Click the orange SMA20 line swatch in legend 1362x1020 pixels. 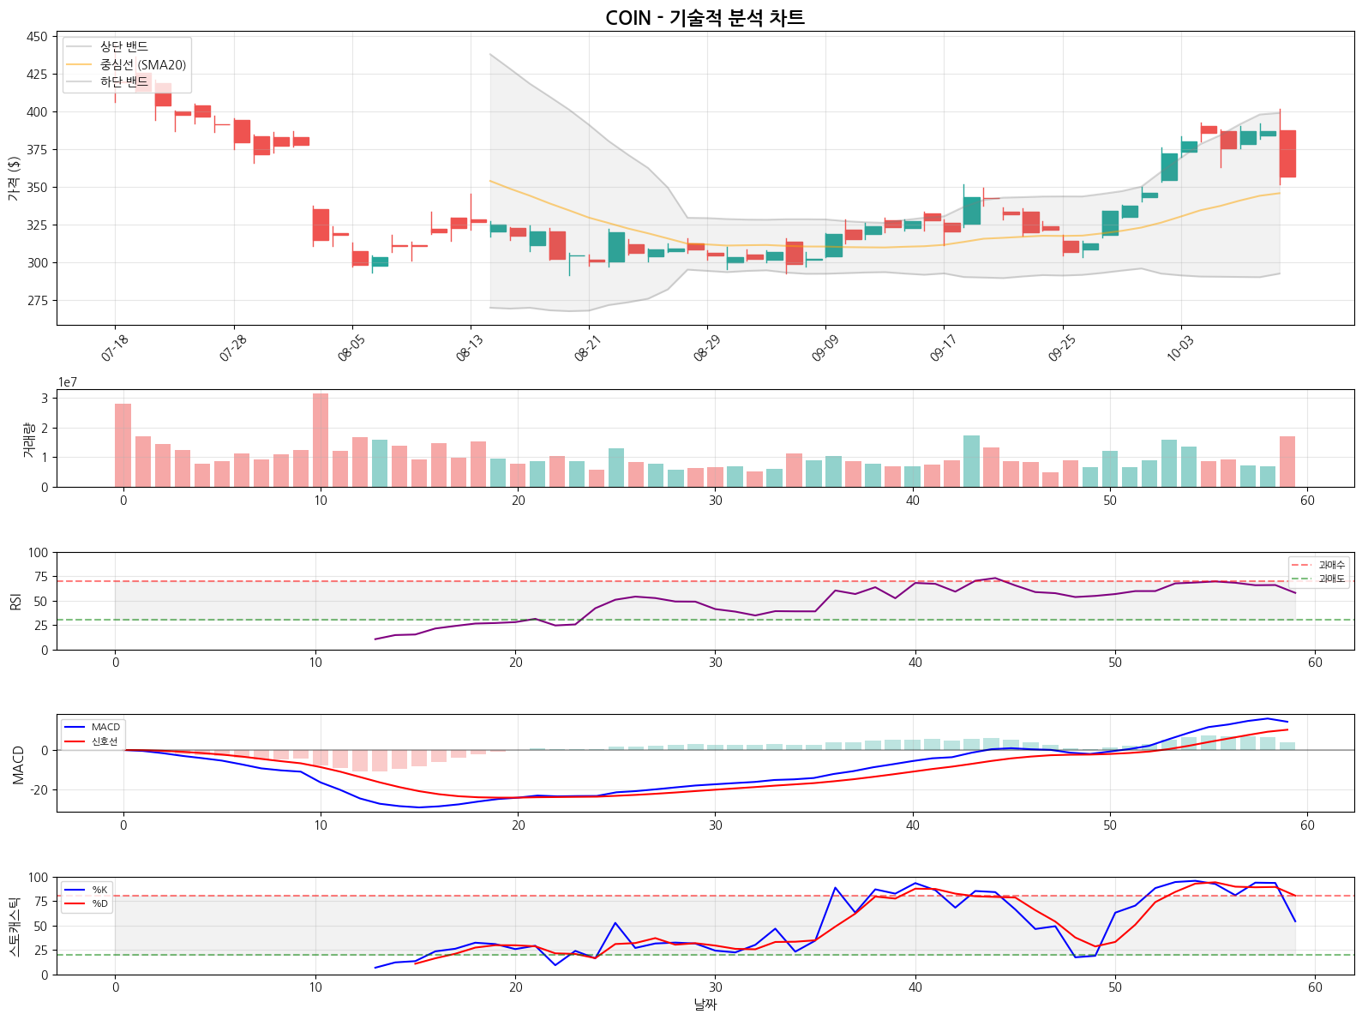click(x=79, y=64)
